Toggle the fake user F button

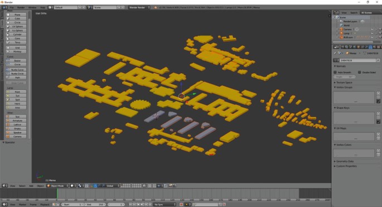(378, 60)
